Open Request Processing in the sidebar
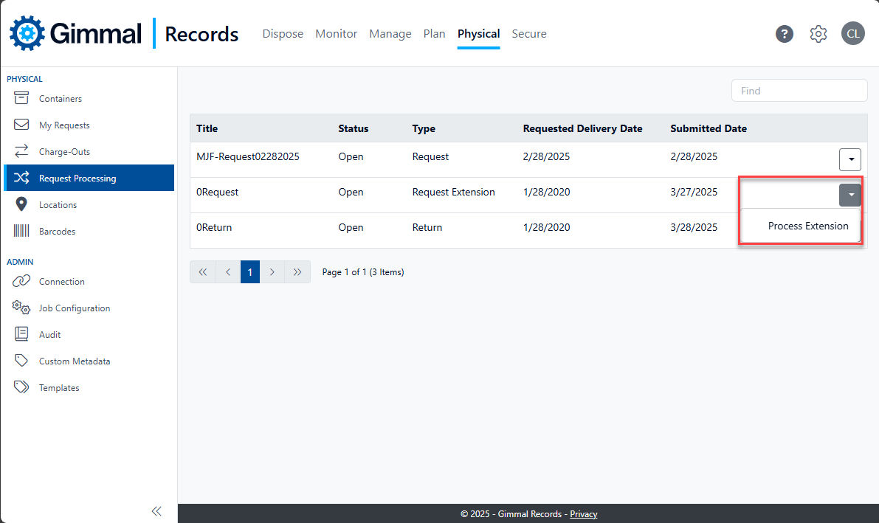 click(x=89, y=178)
